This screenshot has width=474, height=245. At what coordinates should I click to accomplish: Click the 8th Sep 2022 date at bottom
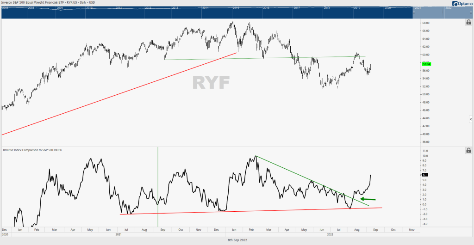point(237,240)
